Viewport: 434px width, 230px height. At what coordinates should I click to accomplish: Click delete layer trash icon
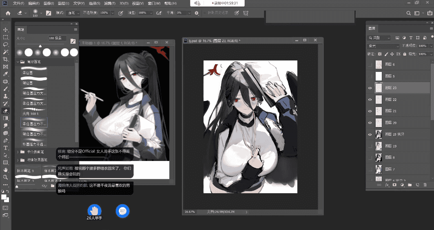point(425,185)
